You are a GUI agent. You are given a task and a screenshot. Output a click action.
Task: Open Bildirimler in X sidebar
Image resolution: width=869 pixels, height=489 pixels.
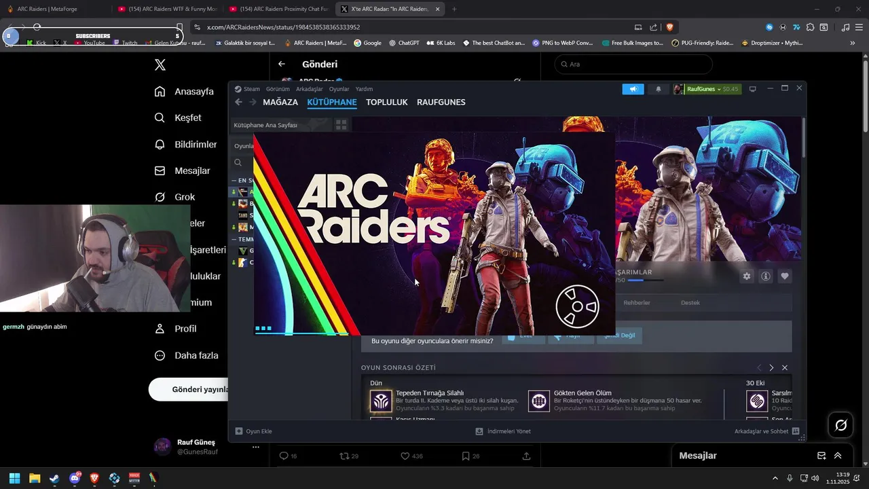[186, 144]
